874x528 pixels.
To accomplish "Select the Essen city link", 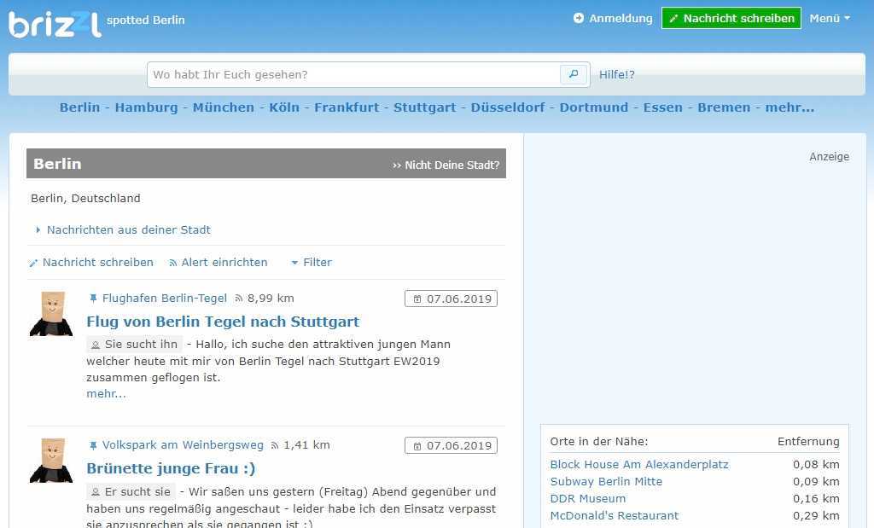I will click(x=662, y=107).
